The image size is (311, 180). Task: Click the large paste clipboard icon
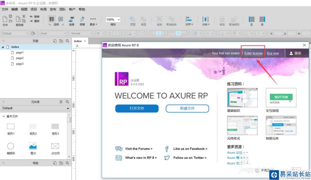[x=18, y=19]
